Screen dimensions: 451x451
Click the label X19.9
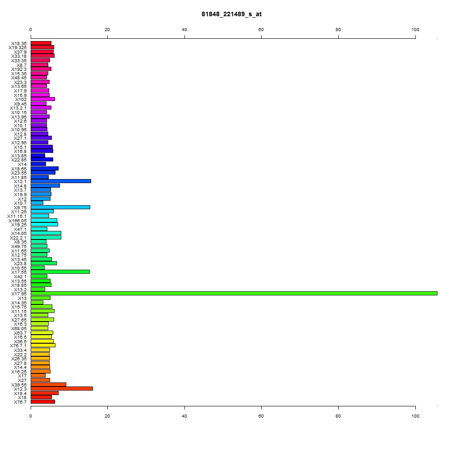(x=20, y=195)
